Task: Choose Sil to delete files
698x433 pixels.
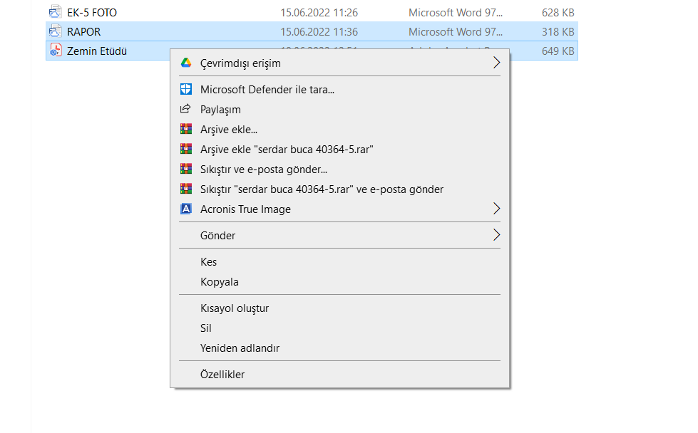Action: [339, 328]
